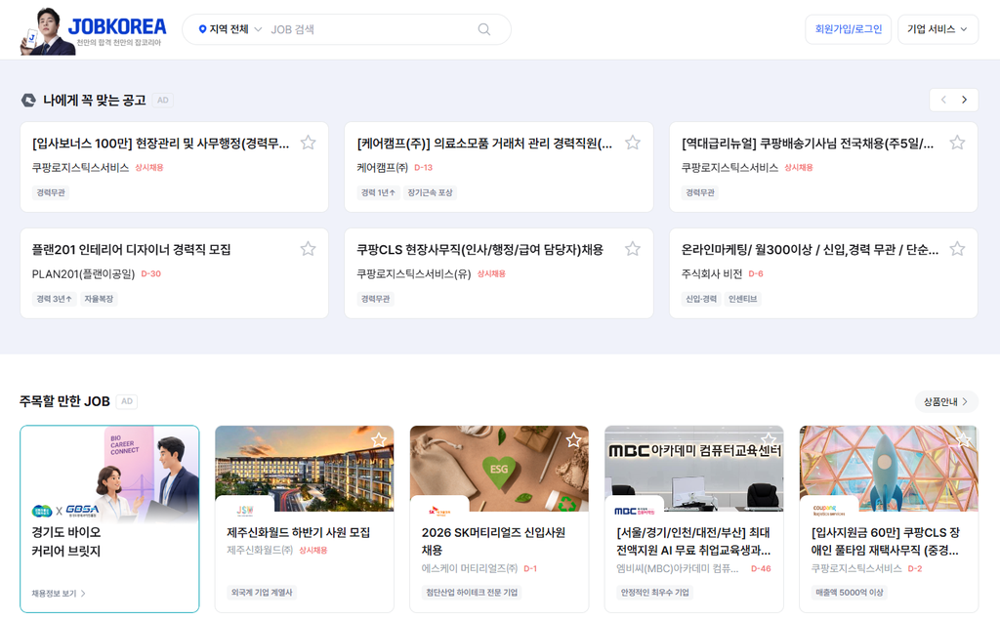Open the 지역 전체 region dropdown

point(230,29)
